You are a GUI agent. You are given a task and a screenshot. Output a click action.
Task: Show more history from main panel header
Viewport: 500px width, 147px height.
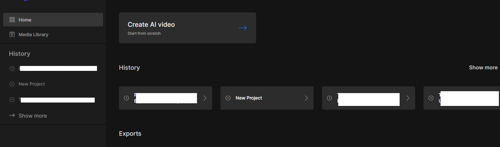(x=483, y=67)
